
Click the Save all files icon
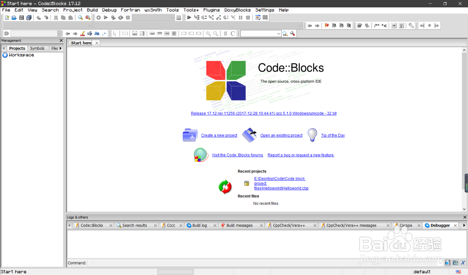pyautogui.click(x=29, y=18)
